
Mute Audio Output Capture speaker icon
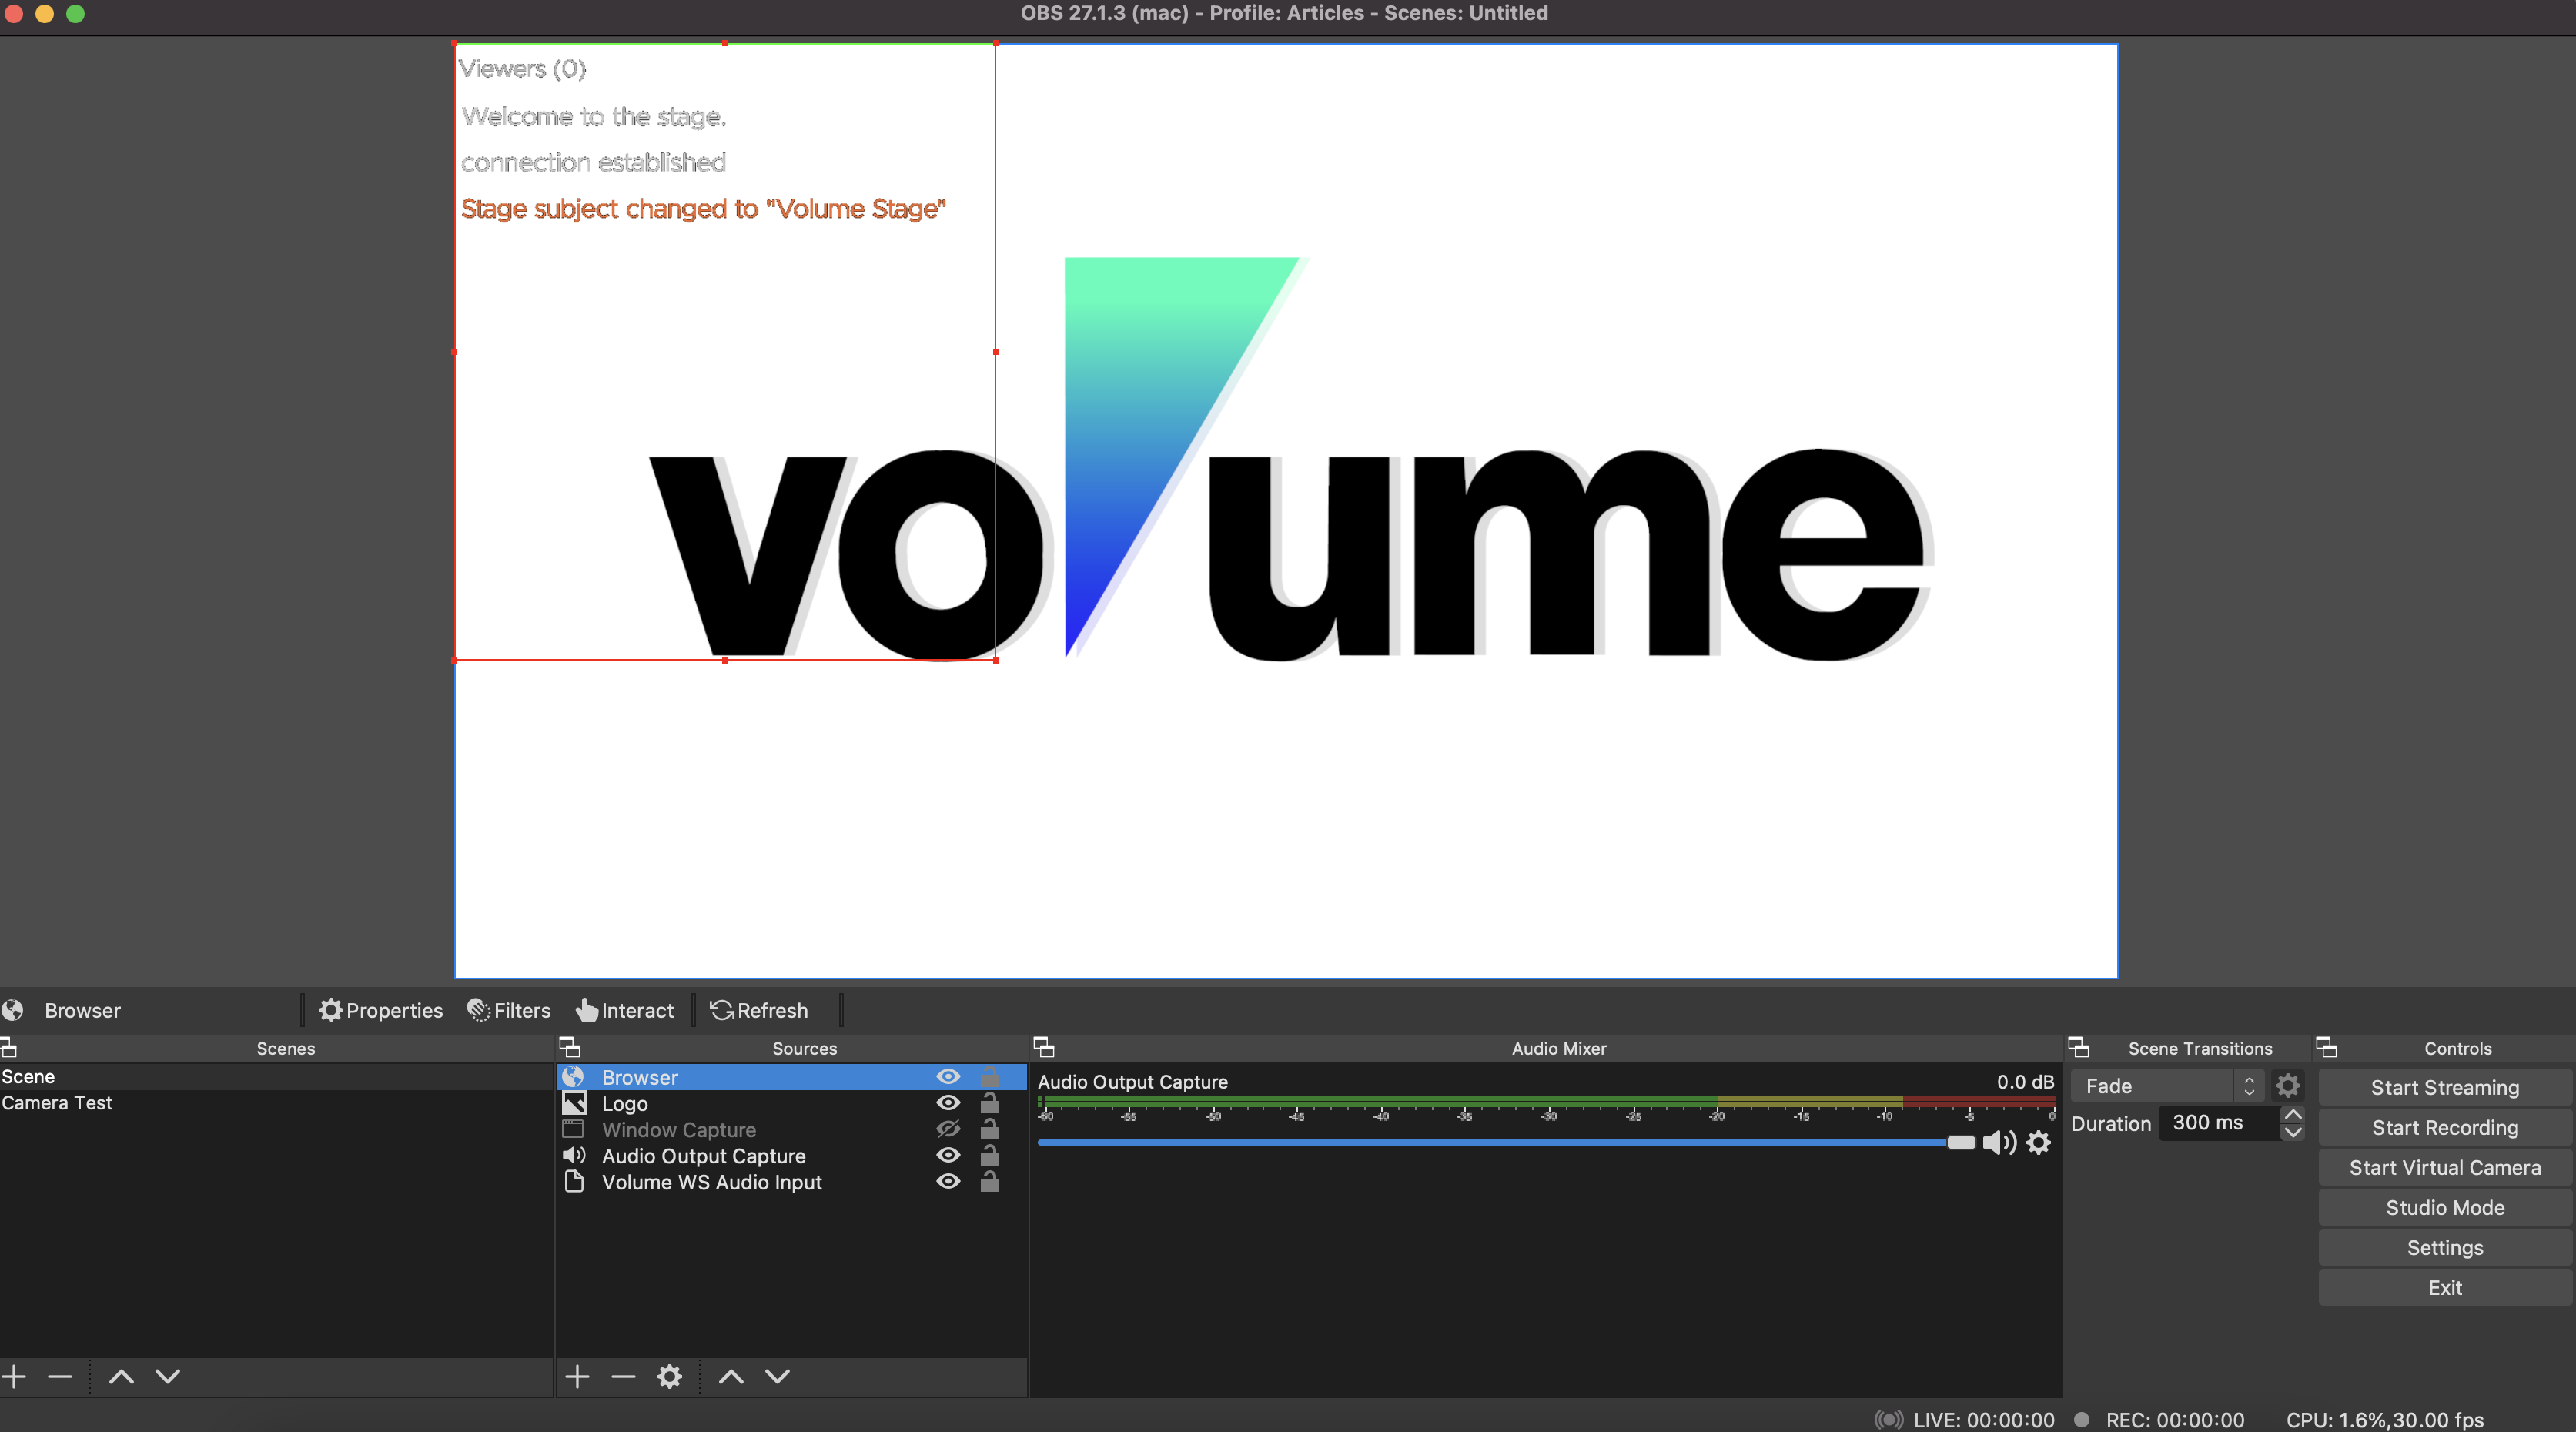[1999, 1142]
